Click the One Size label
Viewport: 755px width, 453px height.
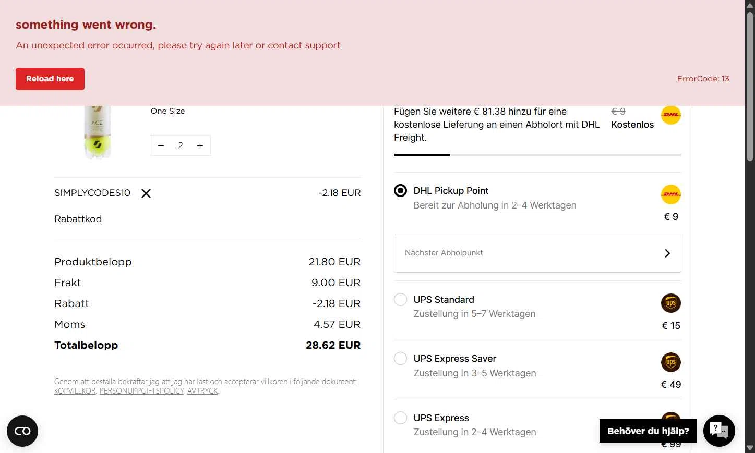click(167, 111)
